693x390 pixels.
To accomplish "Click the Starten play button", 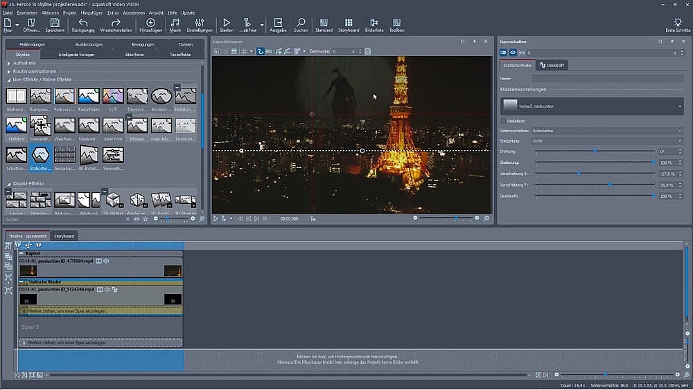I will click(227, 24).
